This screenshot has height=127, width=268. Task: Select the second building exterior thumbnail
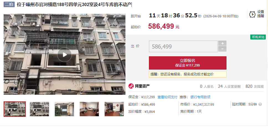39,109
